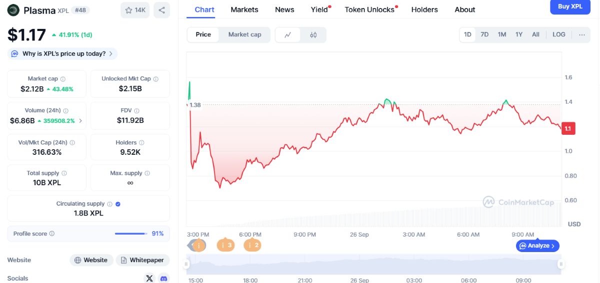Click Unlocked Mkt Cap info icon
The width and height of the screenshot is (600, 283).
(x=156, y=79)
